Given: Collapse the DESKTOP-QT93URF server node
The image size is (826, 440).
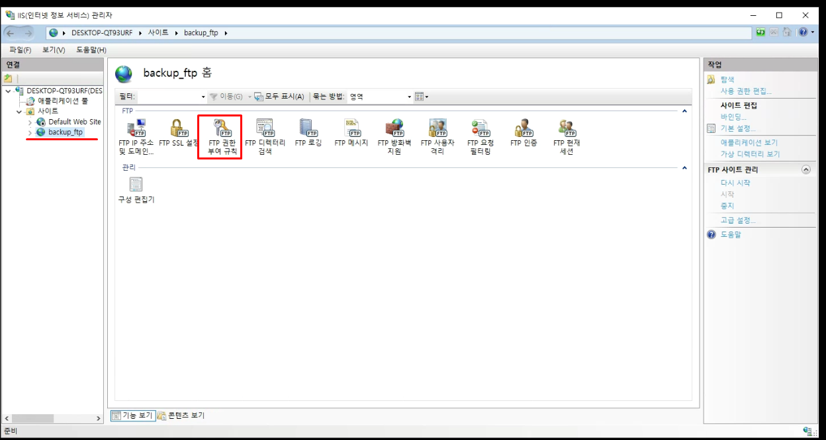Looking at the screenshot, I should [x=8, y=91].
